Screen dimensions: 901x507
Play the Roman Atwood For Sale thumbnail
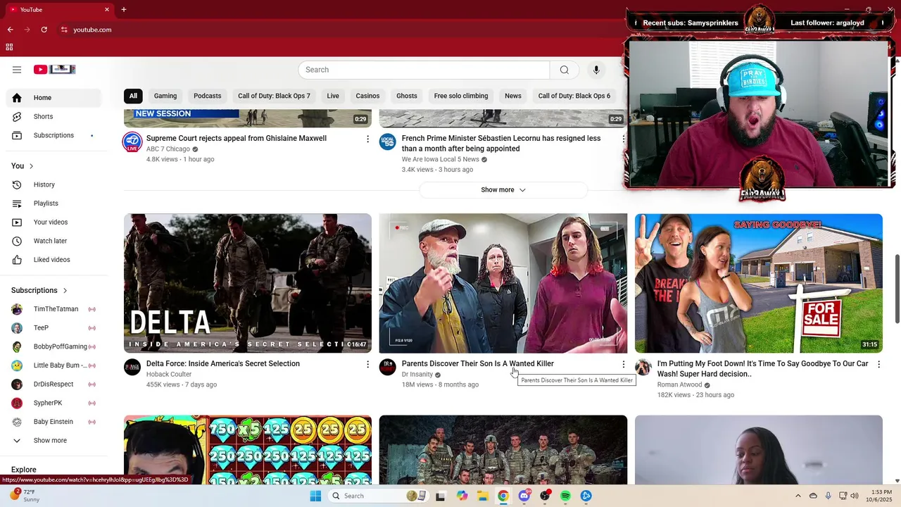(x=759, y=283)
